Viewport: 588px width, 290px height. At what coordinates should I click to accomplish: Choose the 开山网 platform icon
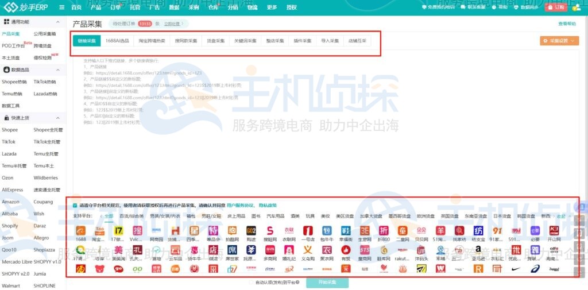point(554,230)
